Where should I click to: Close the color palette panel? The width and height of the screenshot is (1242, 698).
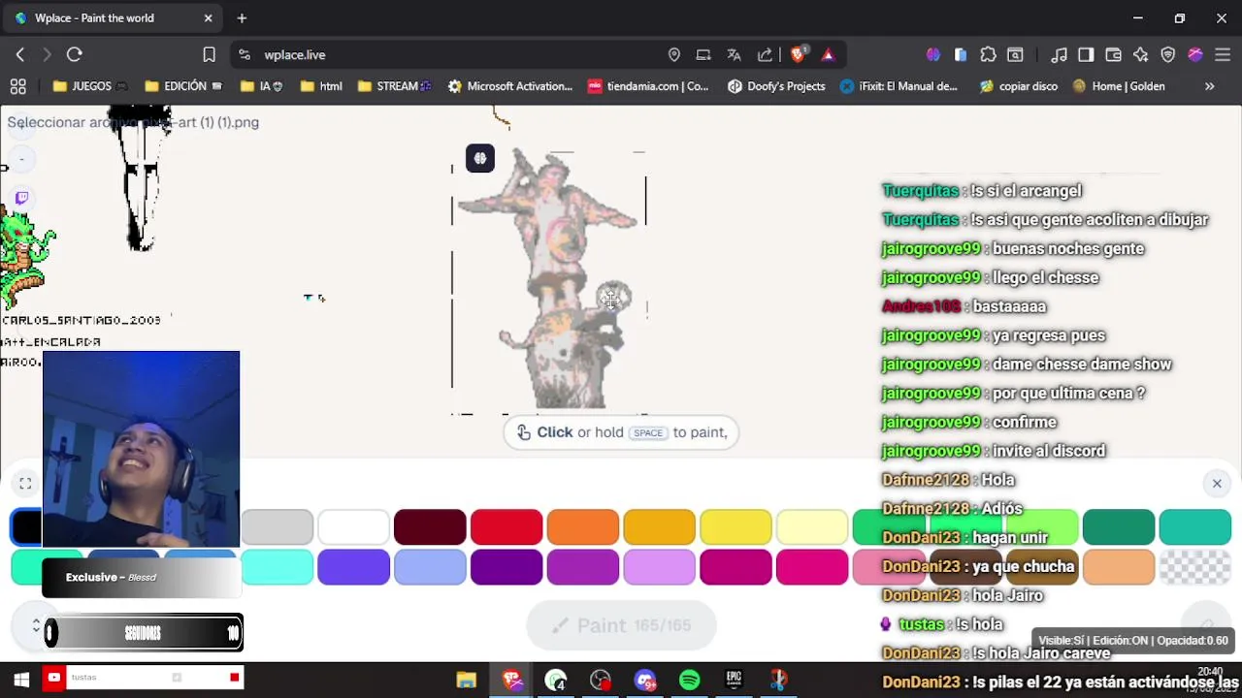coord(1217,483)
